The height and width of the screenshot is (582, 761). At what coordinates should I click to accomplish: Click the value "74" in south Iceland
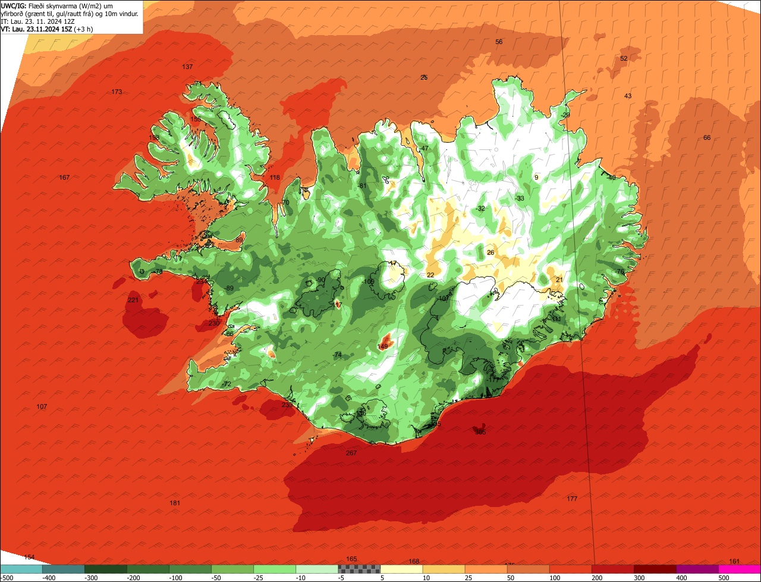coord(338,355)
